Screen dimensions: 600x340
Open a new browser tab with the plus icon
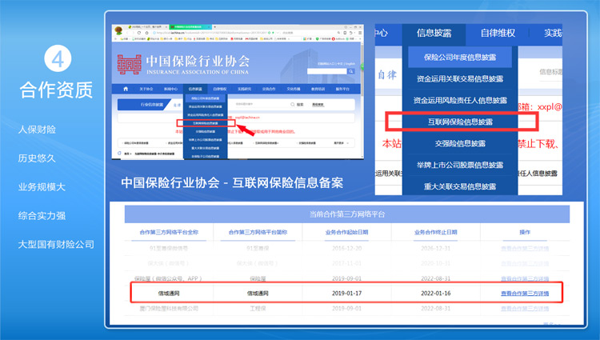[x=214, y=26]
